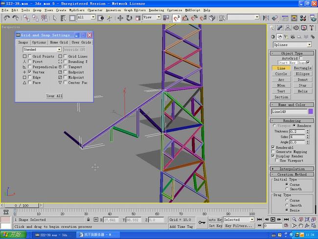Click the Rectangle shape button
Viewport: 318px width, 239px height.
(x=302, y=68)
